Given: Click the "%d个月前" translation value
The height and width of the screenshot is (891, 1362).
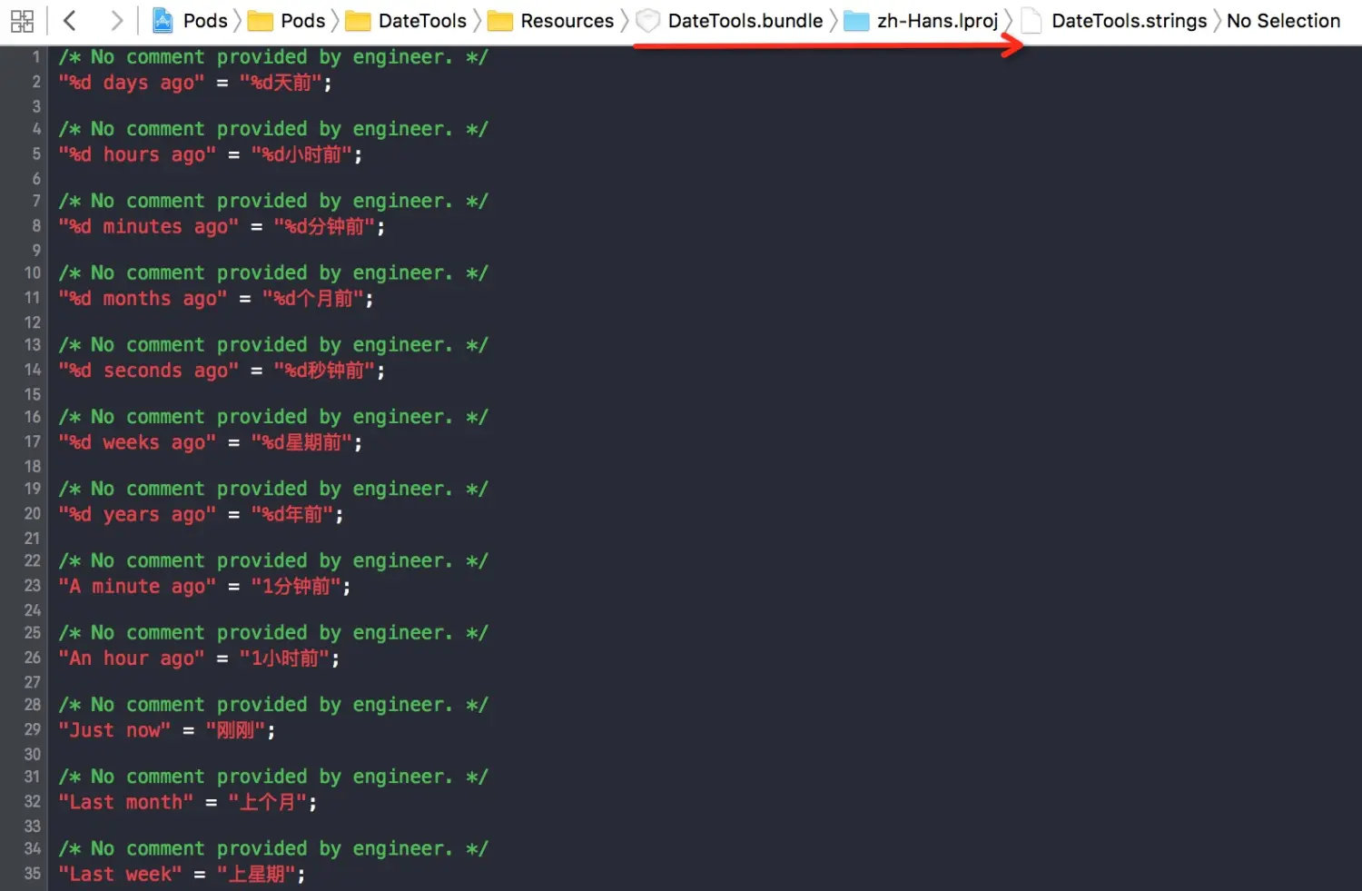Looking at the screenshot, I should [x=313, y=298].
